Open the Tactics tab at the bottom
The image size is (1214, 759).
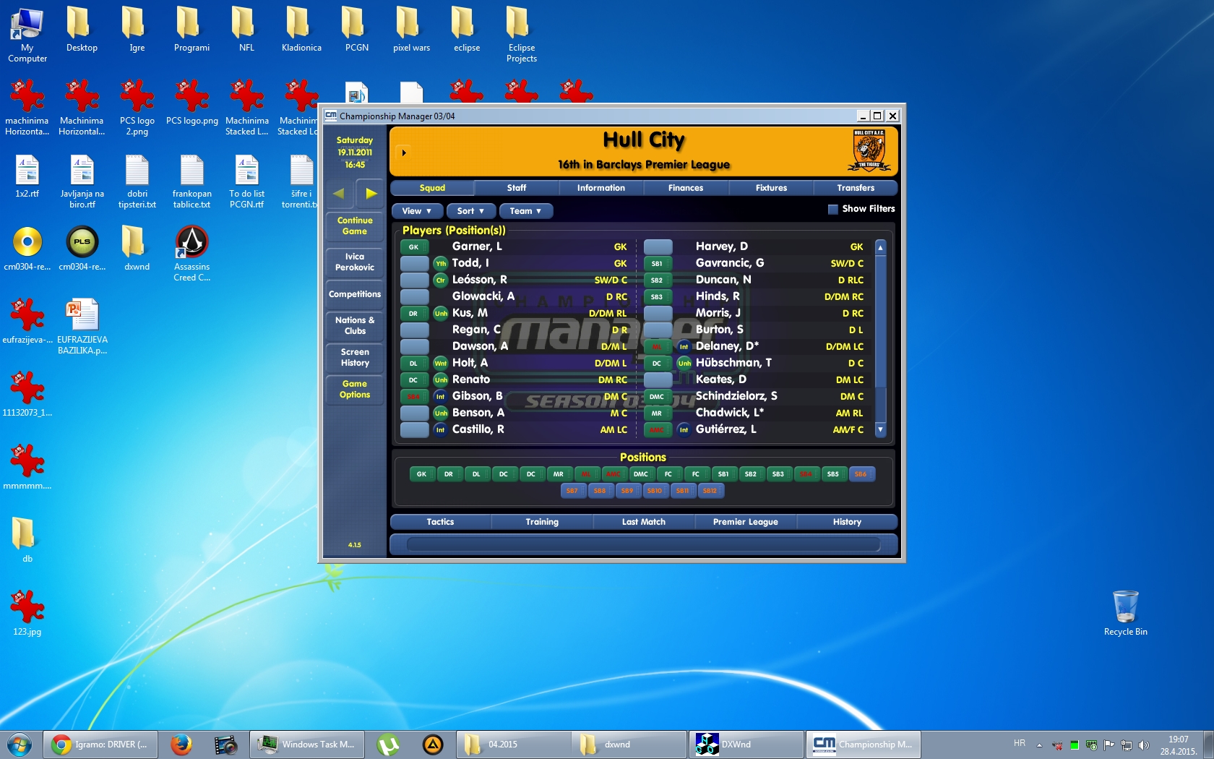(x=440, y=522)
